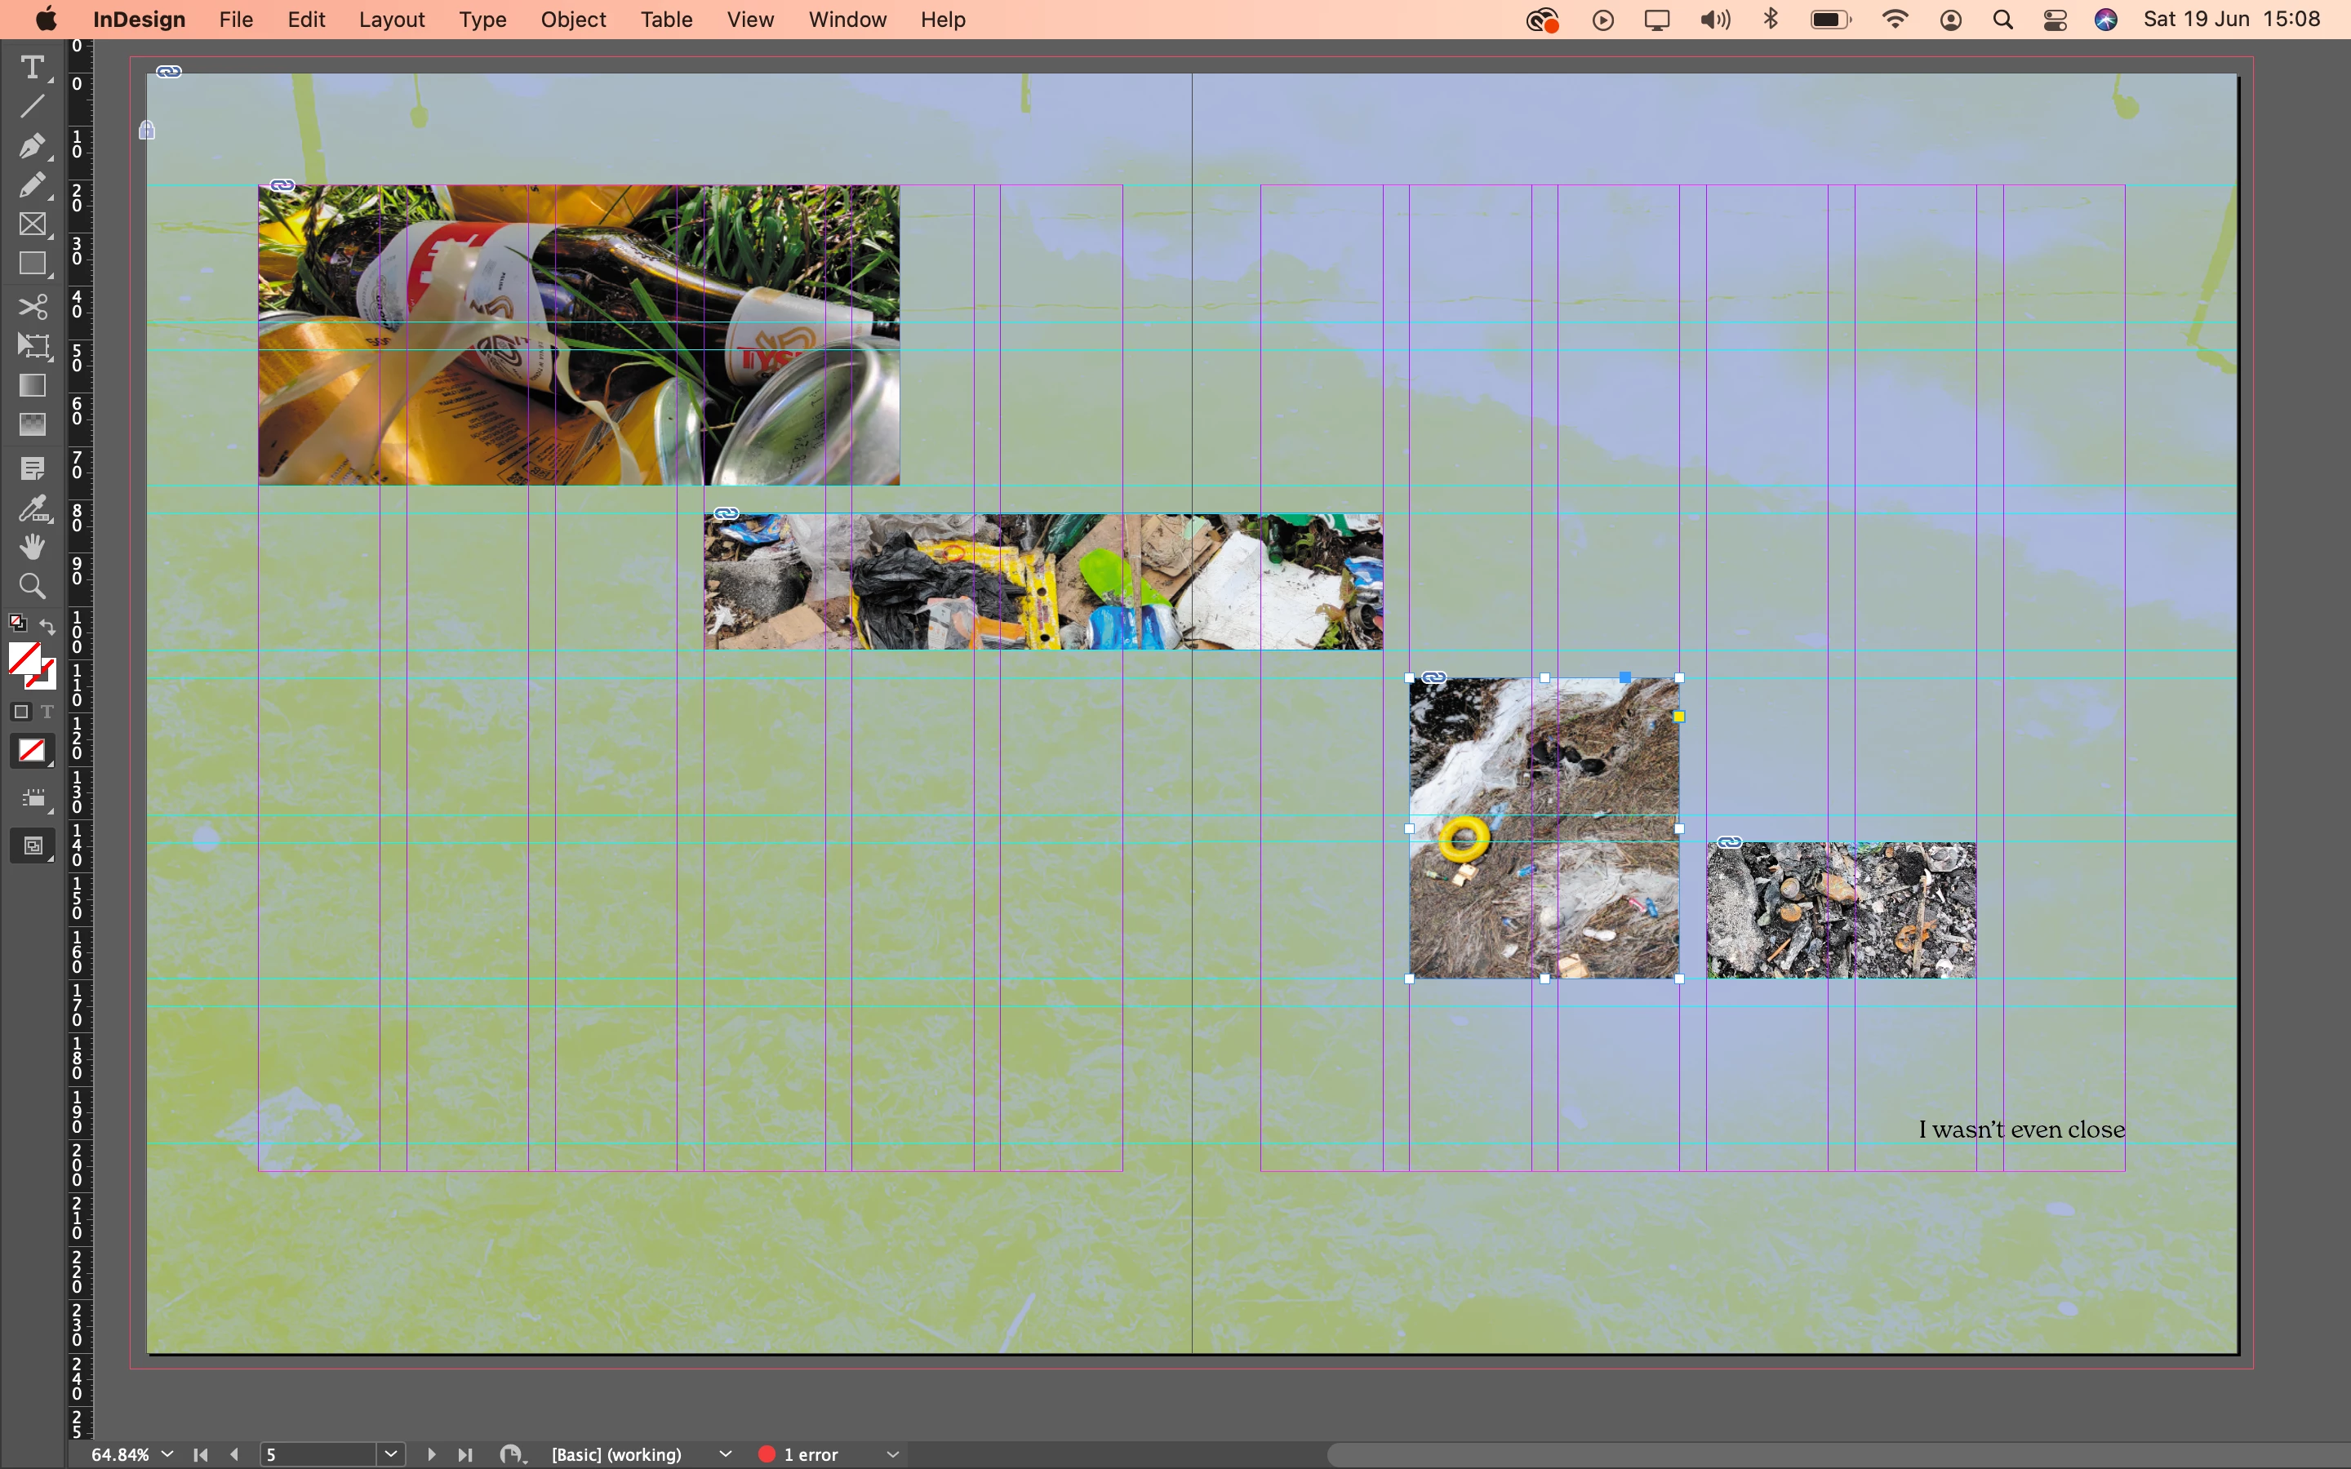Select the Hand tool
2351x1469 pixels.
coord(32,547)
